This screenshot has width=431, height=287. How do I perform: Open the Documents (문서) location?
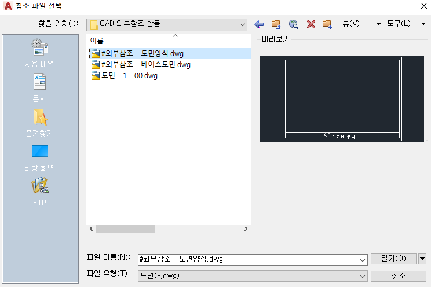click(39, 88)
